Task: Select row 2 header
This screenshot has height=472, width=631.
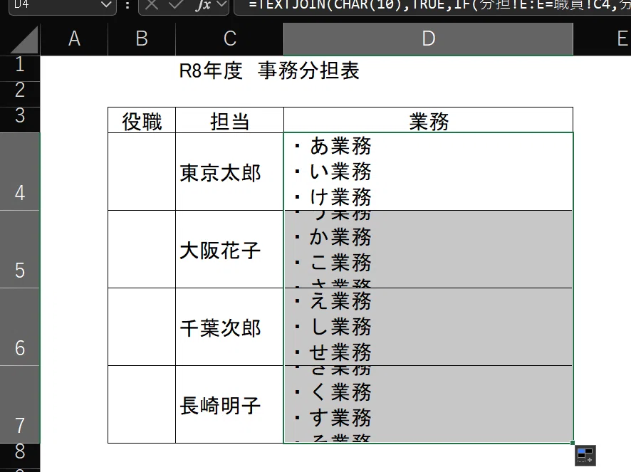Action: [20, 94]
